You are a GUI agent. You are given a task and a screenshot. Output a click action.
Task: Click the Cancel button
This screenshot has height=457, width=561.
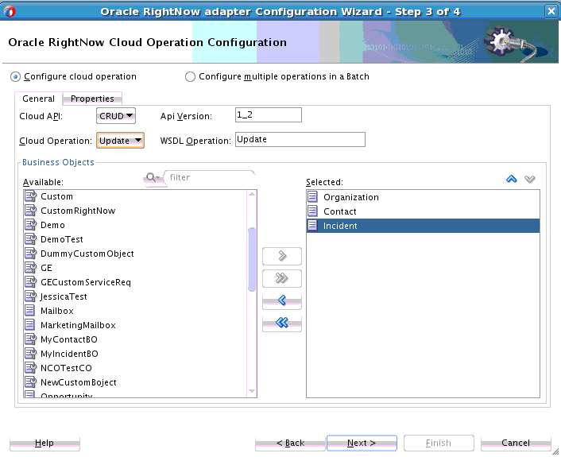pos(516,443)
